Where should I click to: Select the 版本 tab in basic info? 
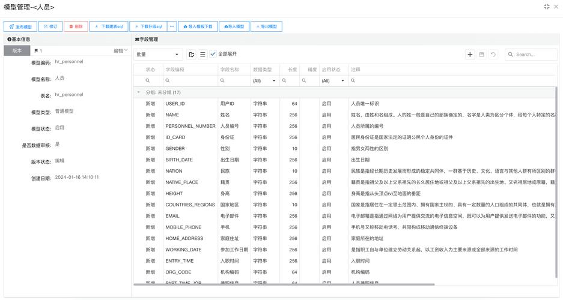tap(17, 50)
